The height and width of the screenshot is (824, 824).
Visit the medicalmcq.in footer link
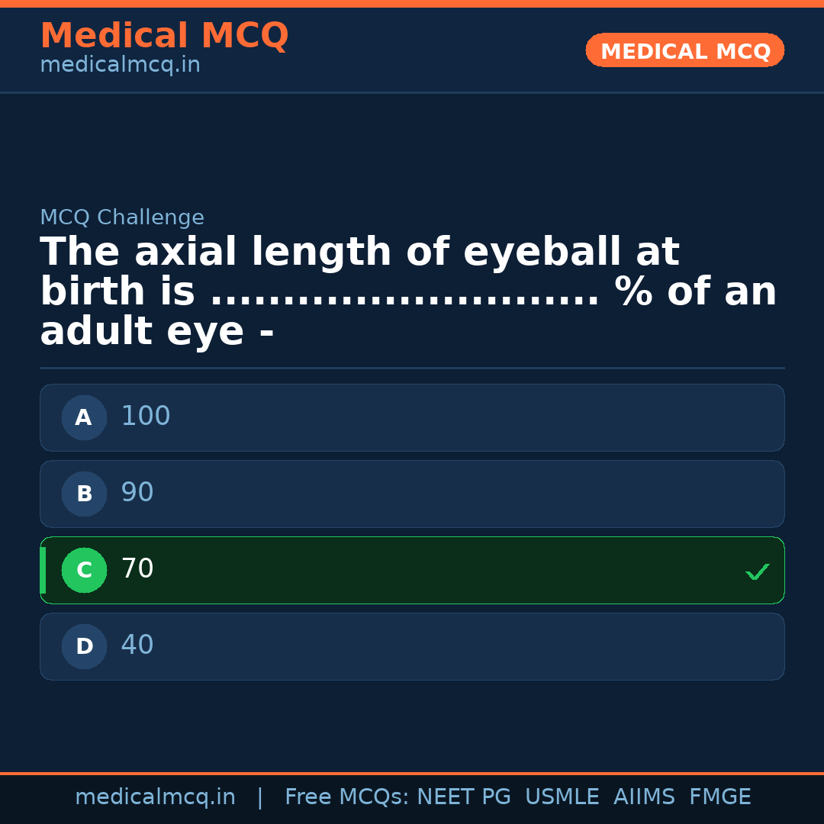(x=156, y=796)
